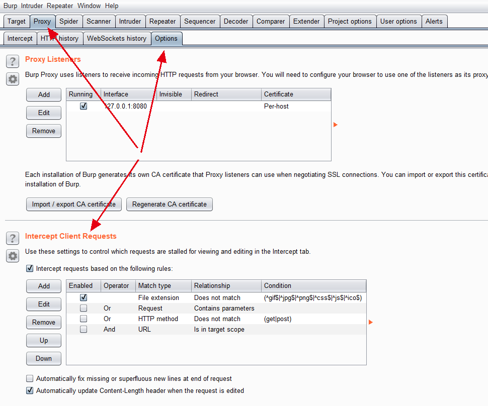This screenshot has width=488, height=406.
Task: Click Remove button for Proxy Listeners
Action: tap(44, 131)
